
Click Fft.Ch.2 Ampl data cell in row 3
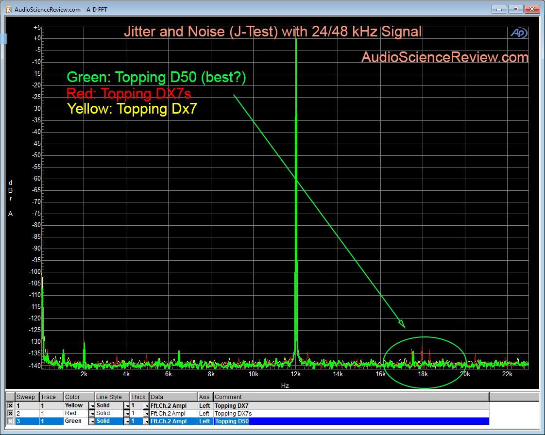[173, 421]
